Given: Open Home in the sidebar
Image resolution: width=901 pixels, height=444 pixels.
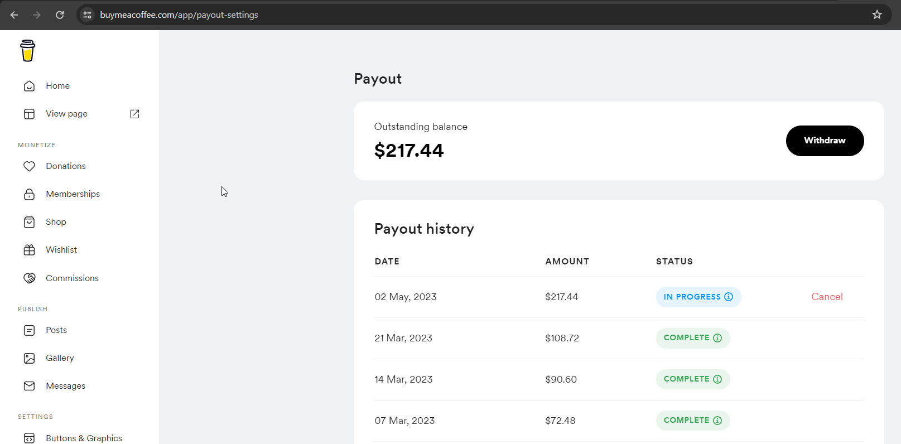Looking at the screenshot, I should tap(57, 86).
